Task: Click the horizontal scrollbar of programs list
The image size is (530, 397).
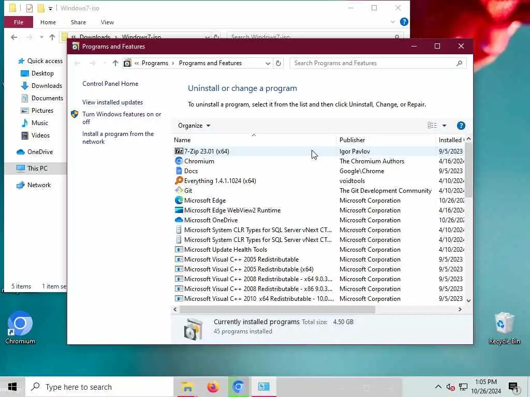Action: coord(277,309)
